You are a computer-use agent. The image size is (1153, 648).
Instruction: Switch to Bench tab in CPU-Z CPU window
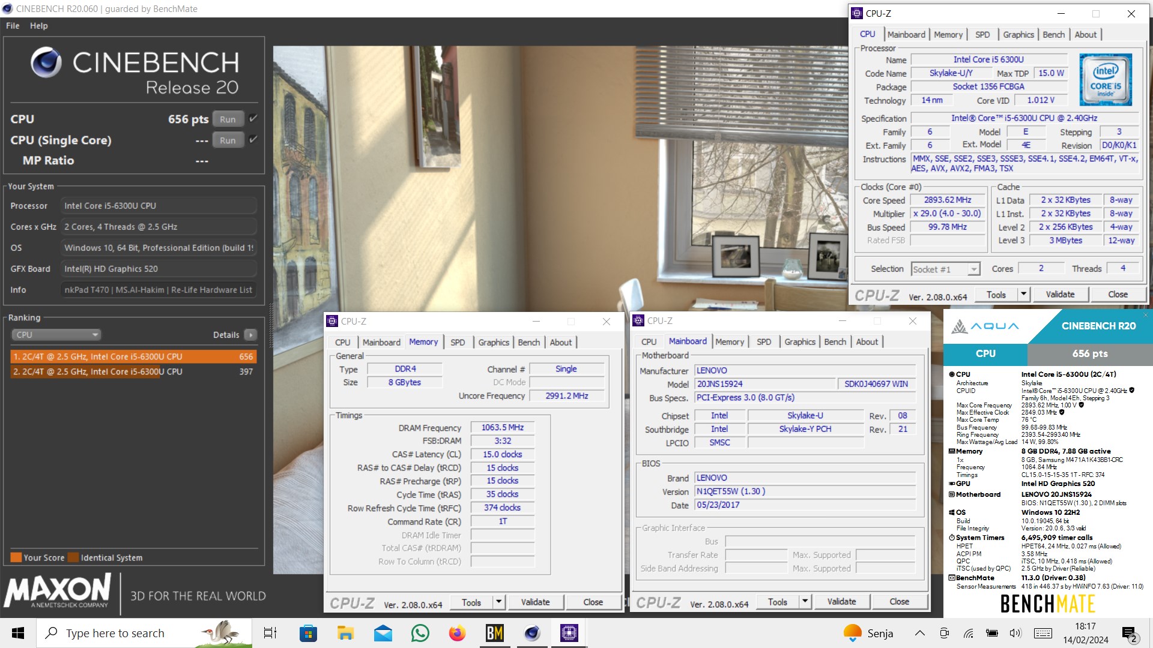point(1053,35)
